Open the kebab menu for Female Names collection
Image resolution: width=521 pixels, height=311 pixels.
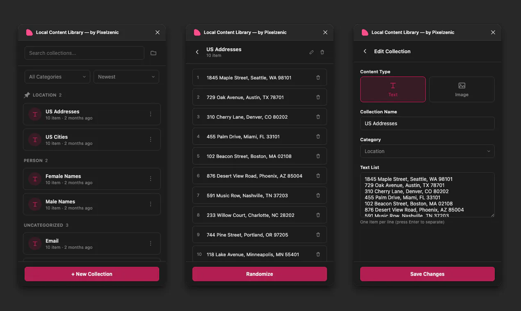click(151, 179)
